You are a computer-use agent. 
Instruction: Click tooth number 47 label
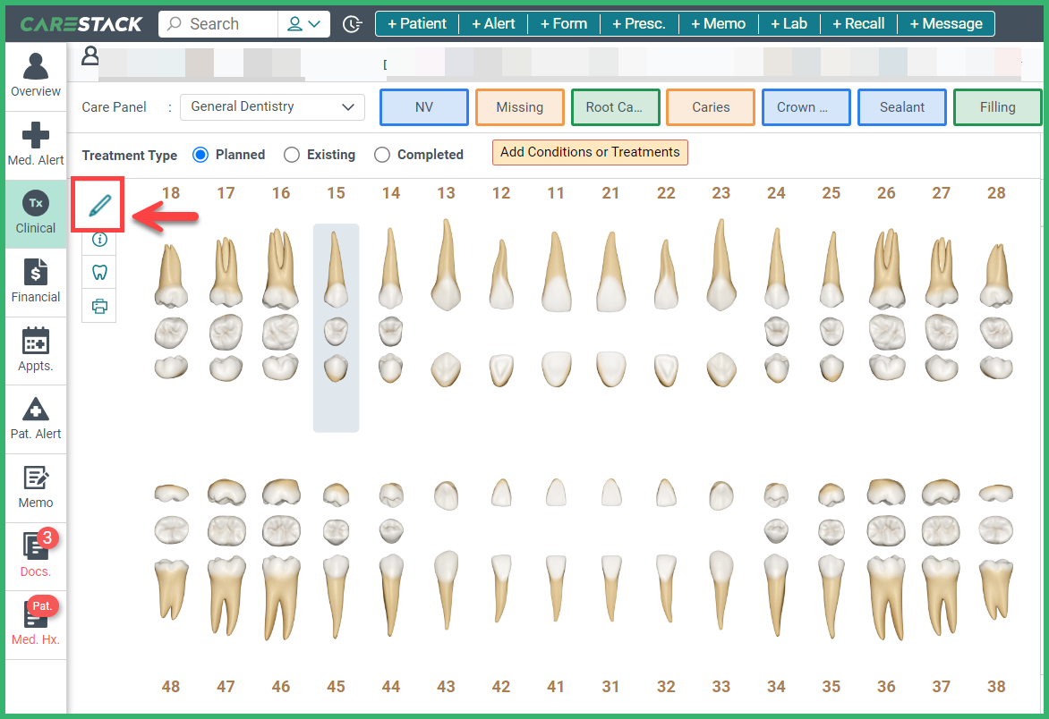point(226,686)
